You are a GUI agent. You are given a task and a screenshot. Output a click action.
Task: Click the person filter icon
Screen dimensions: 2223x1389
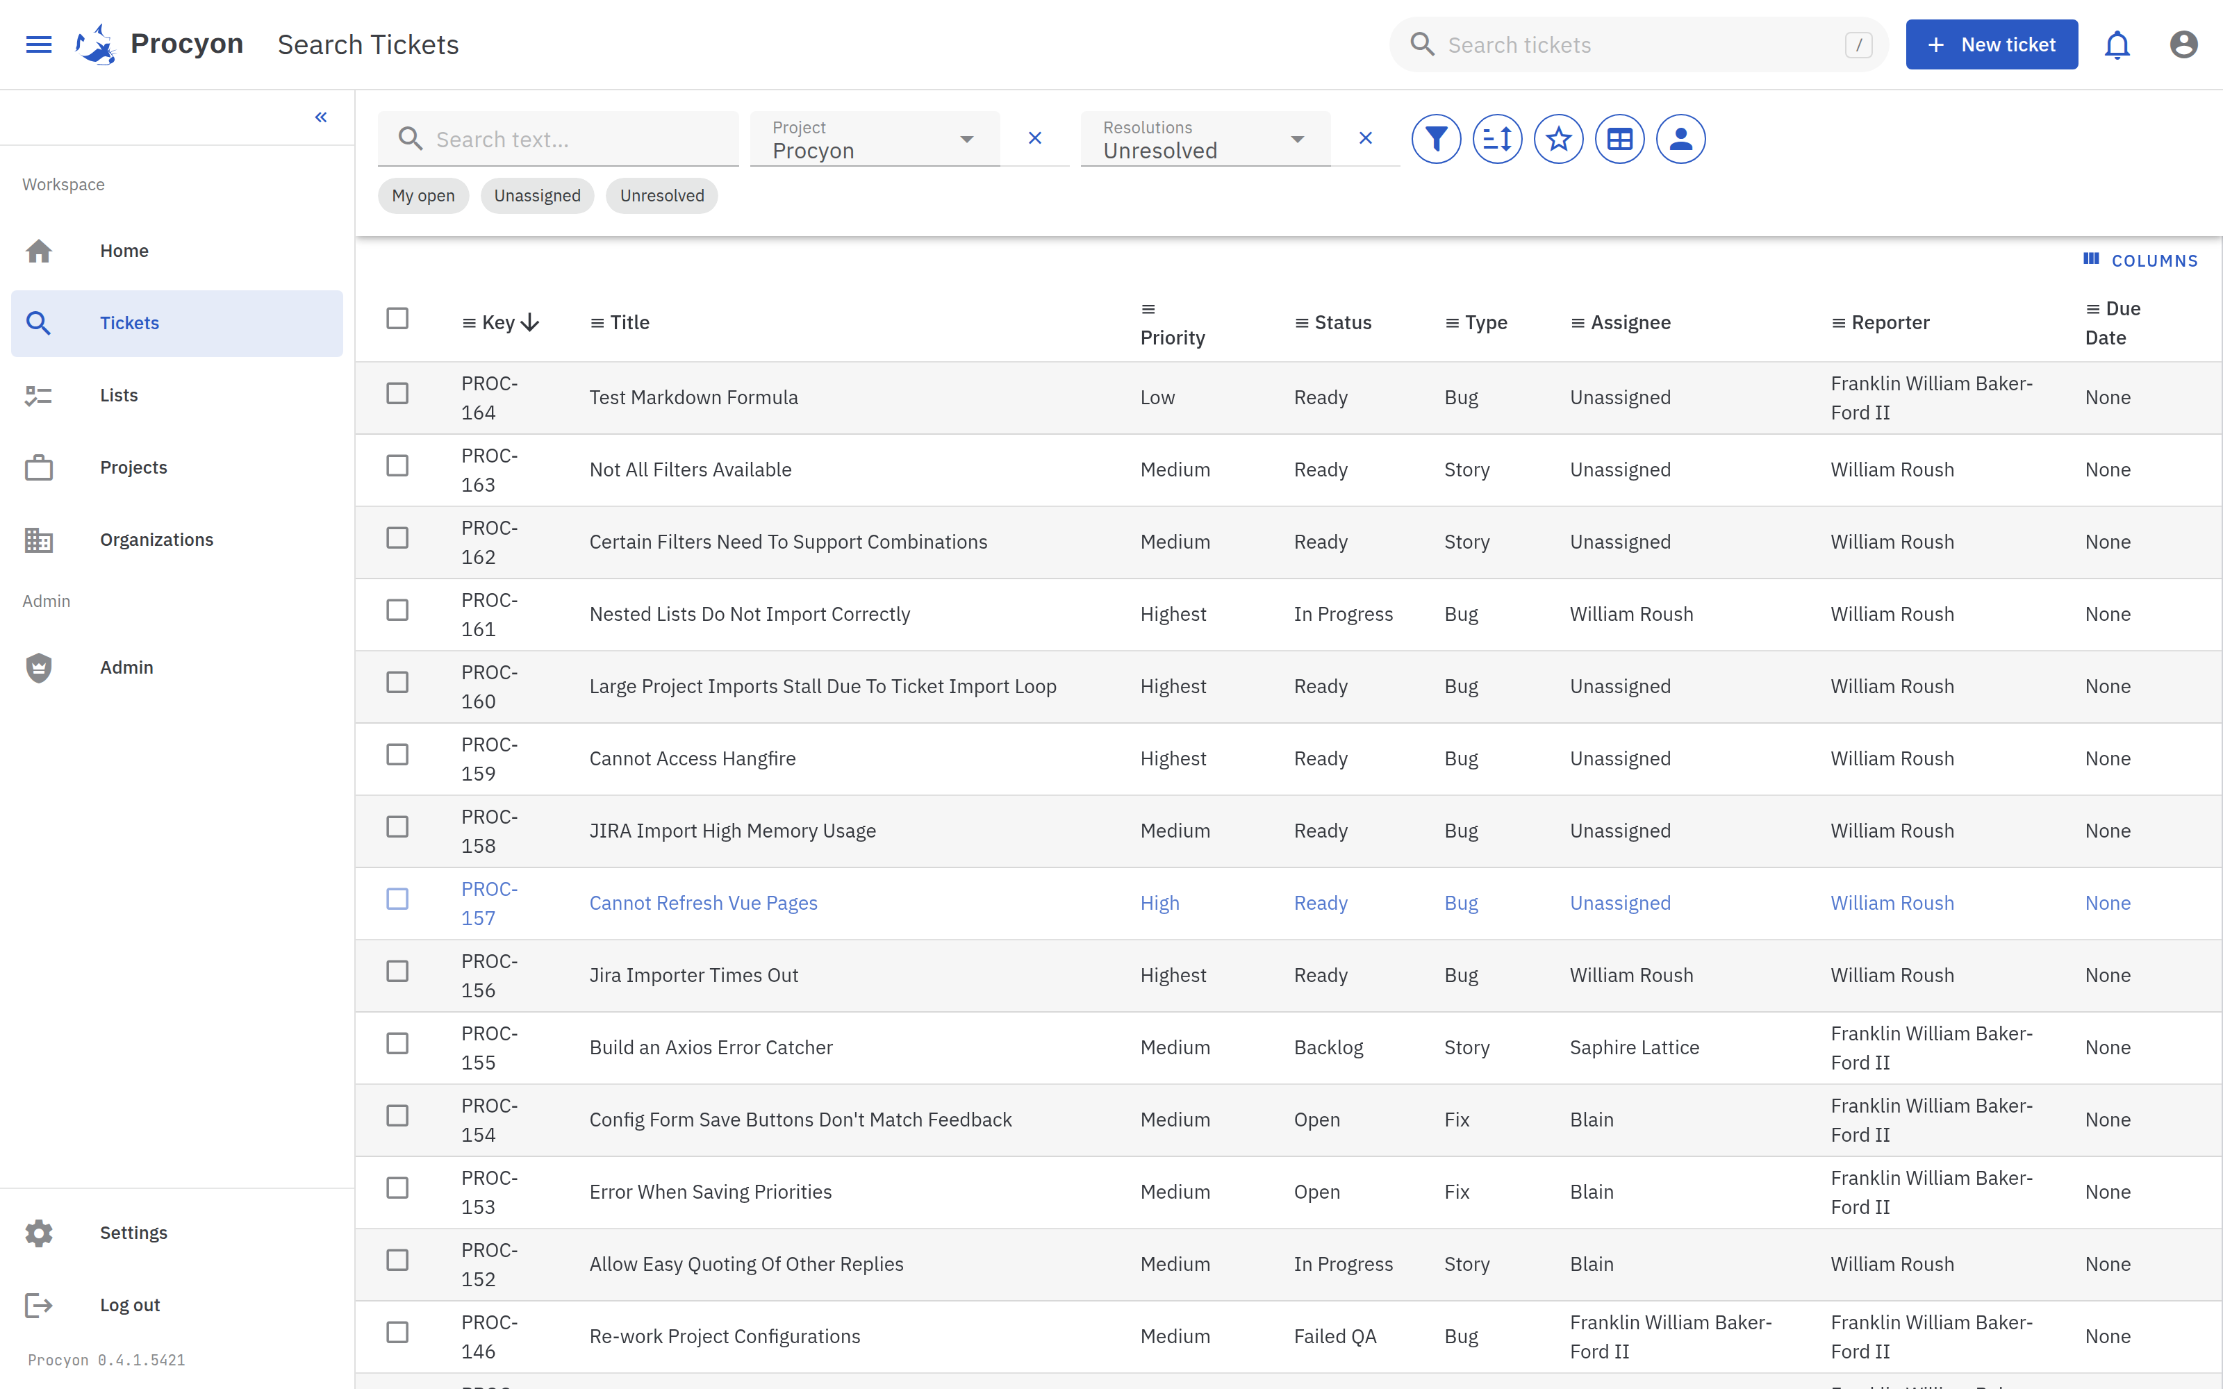[1681, 139]
